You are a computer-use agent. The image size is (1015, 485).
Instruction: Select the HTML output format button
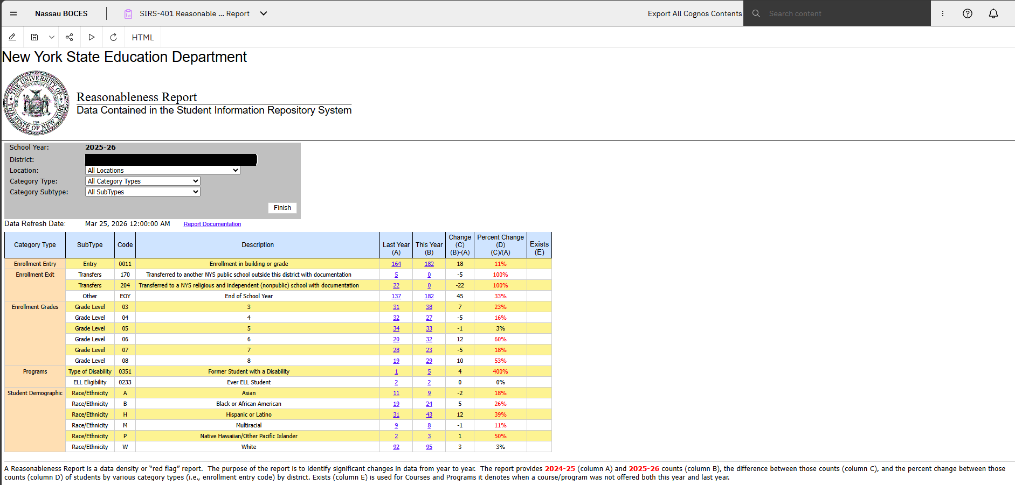143,37
